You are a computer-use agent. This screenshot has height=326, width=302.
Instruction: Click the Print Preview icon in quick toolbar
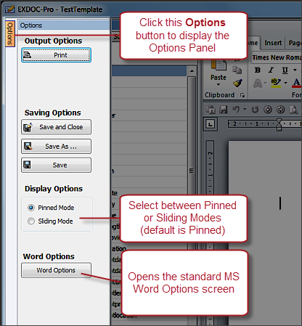coord(293,110)
